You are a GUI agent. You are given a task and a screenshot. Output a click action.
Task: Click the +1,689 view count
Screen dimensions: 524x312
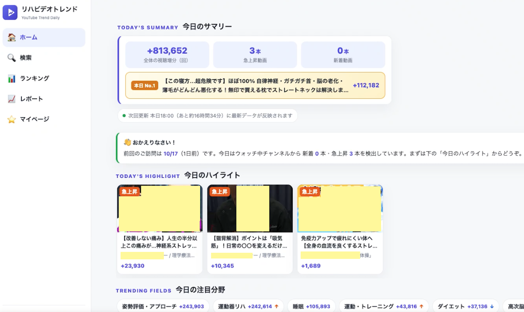(x=311, y=266)
